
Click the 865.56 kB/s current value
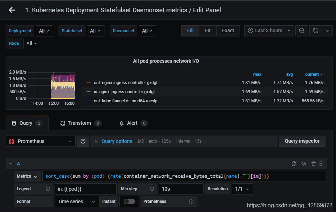pos(313,101)
